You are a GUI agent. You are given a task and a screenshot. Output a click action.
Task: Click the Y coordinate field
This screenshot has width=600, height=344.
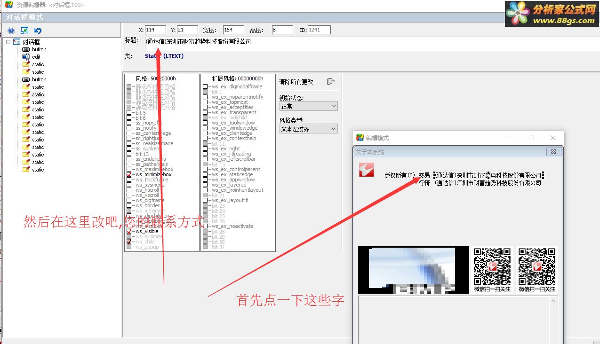[187, 30]
